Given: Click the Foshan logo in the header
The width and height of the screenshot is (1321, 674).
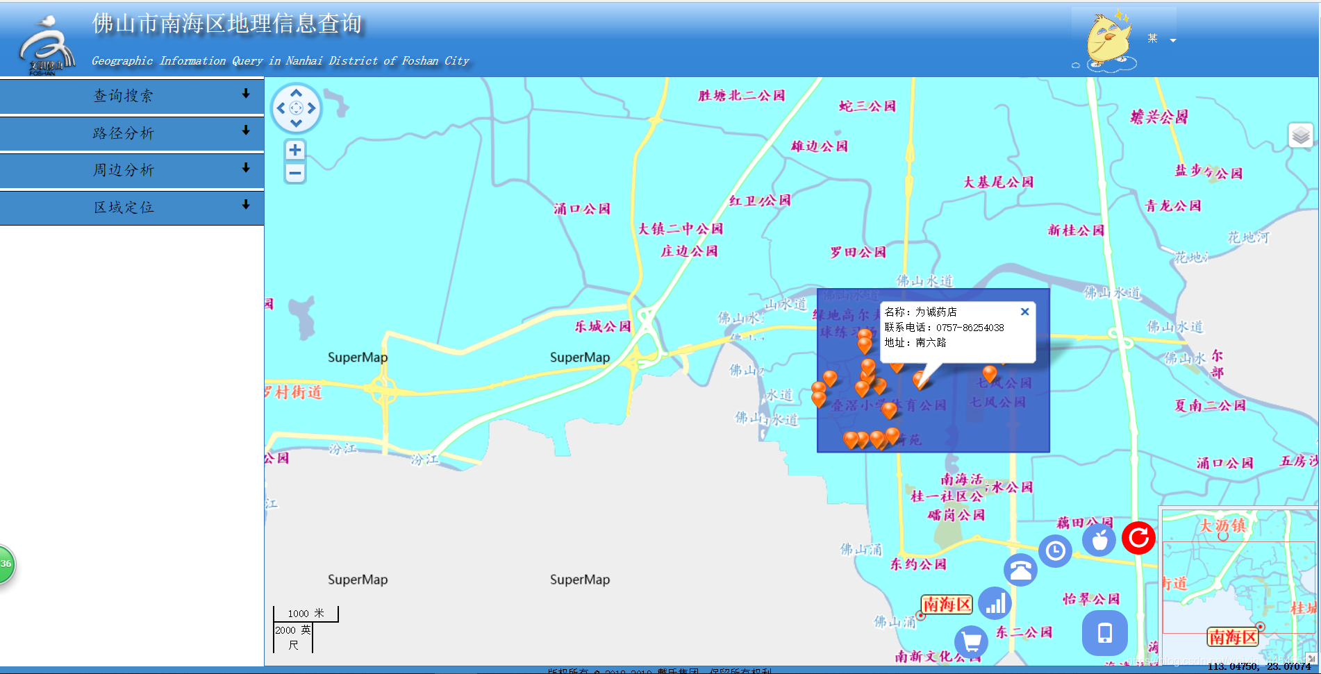Looking at the screenshot, I should point(46,46).
